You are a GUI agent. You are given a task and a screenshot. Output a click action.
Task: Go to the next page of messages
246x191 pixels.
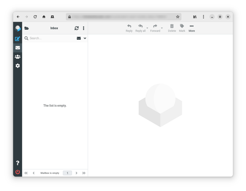[x=76, y=173]
